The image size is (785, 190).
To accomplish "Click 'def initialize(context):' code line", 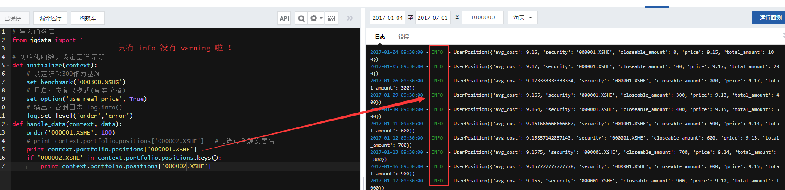I will click(55, 65).
